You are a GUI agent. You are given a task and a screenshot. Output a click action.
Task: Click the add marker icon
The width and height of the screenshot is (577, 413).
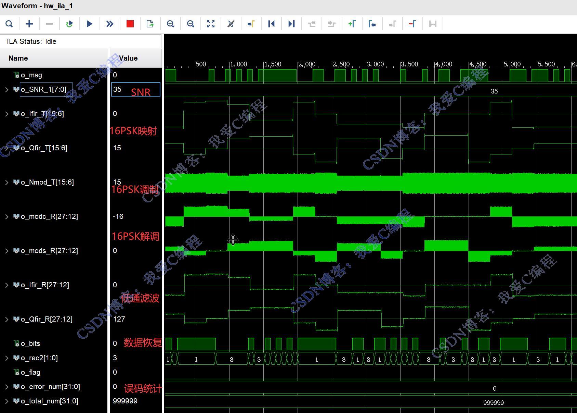point(352,24)
